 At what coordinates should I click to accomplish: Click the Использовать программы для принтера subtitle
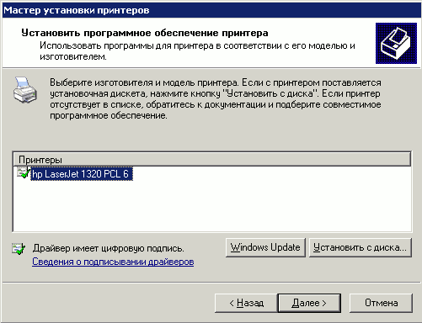pyautogui.click(x=197, y=50)
